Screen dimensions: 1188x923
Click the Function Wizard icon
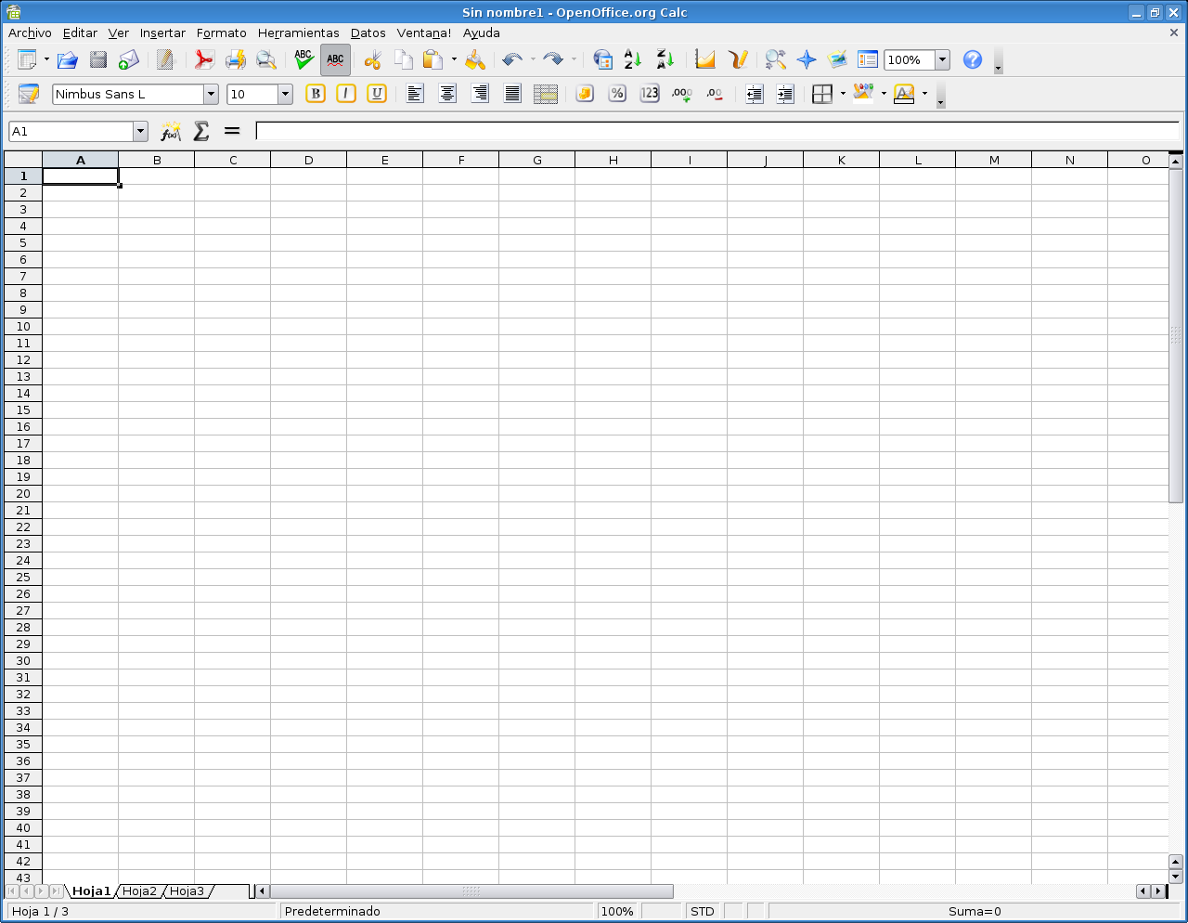(x=171, y=132)
